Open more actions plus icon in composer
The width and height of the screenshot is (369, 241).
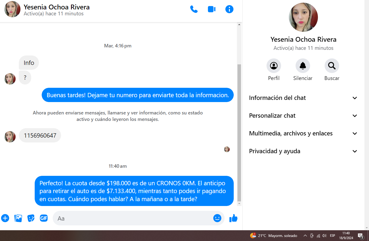click(x=5, y=218)
